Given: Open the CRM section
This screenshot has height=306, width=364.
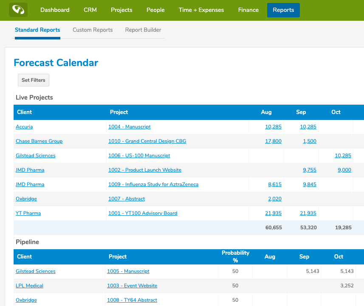Looking at the screenshot, I should 90,9.
